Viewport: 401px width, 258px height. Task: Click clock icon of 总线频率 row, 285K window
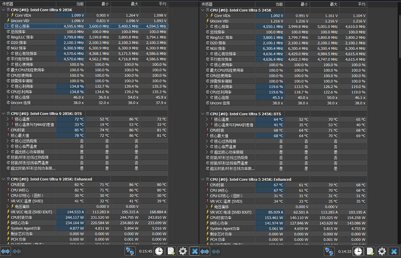[8, 32]
